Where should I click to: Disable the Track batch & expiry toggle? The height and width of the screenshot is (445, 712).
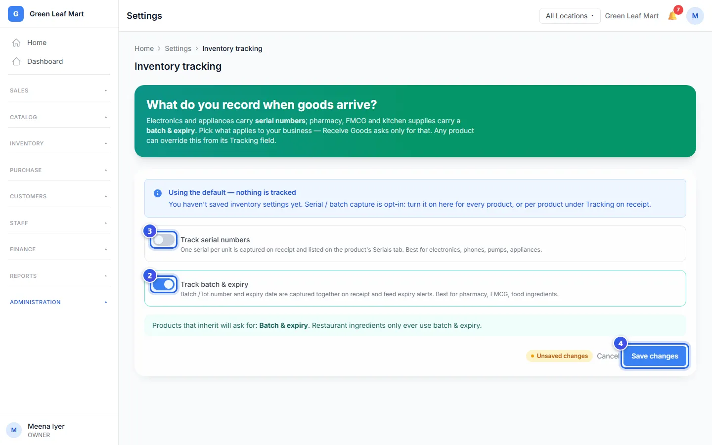[164, 284]
